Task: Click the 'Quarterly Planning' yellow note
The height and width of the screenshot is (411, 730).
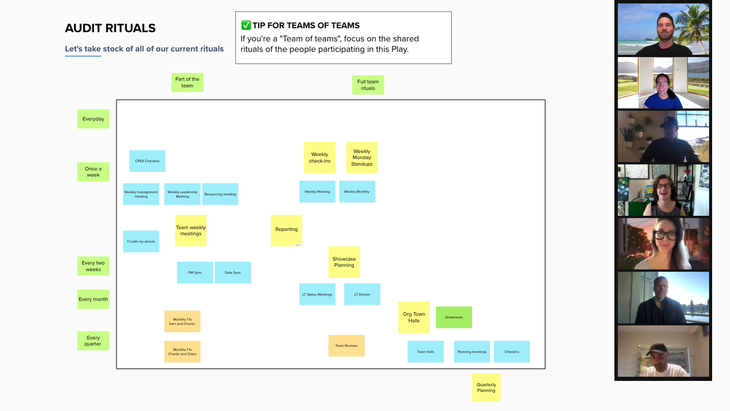Action: point(486,387)
